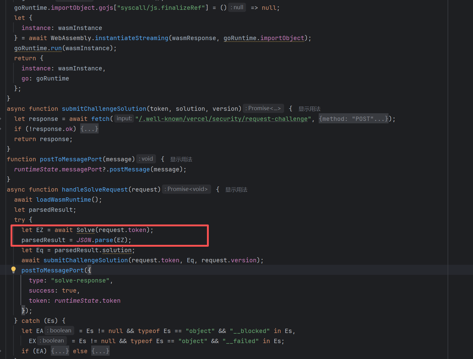Click gutter fold arrow beside if (EA) line
This screenshot has height=359, width=473.
pos(1,351)
